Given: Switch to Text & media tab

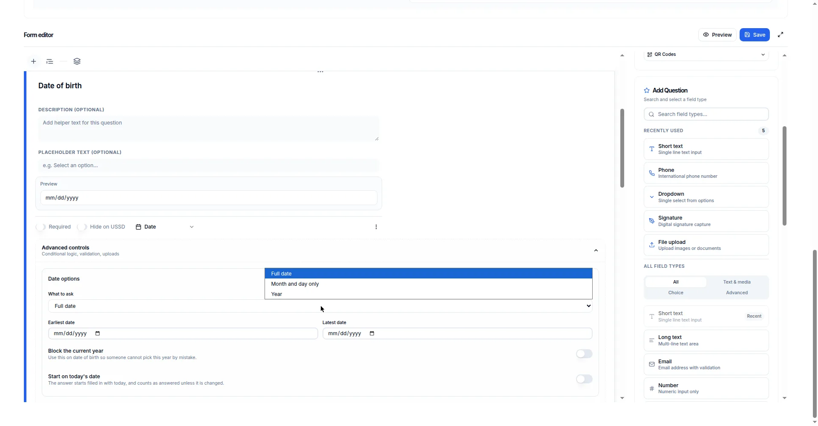Looking at the screenshot, I should [x=737, y=282].
